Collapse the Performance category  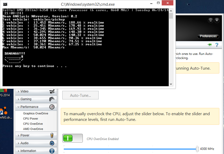tap(36, 107)
